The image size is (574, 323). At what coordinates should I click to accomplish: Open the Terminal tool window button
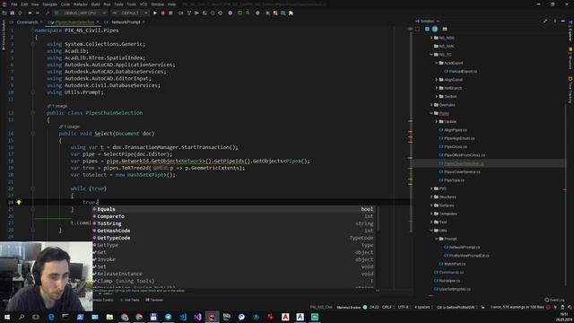[x=154, y=300]
